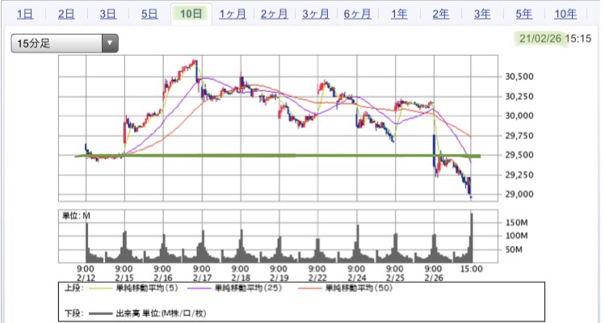
Task: Choose the 2年 range tab
Action: pos(441,15)
